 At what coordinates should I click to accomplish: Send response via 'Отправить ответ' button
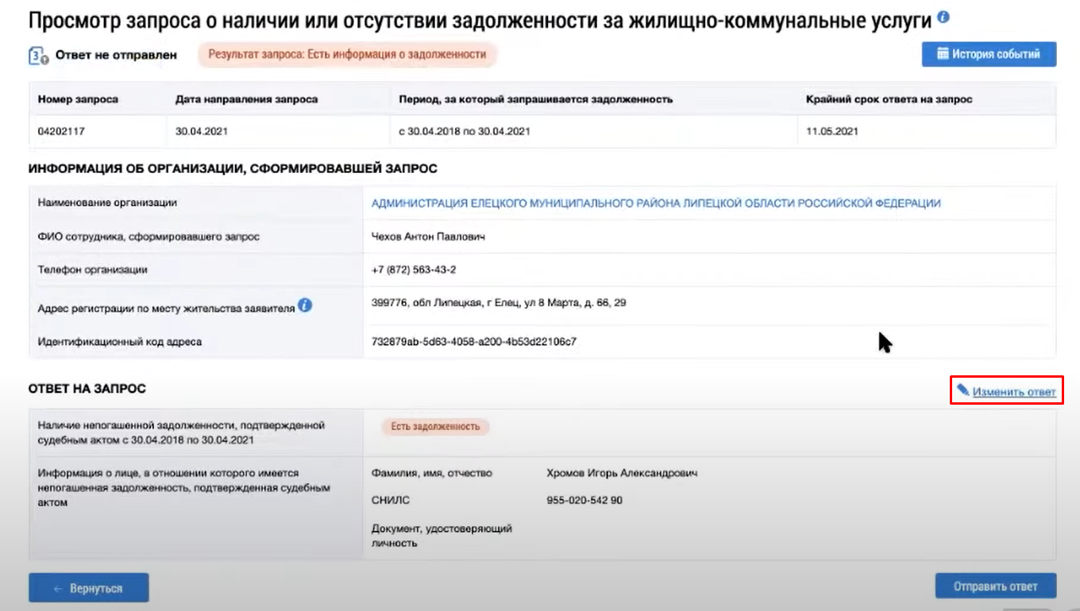996,587
